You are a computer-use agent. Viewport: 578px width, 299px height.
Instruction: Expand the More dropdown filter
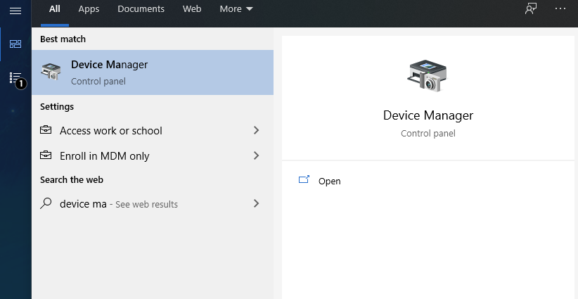236,9
